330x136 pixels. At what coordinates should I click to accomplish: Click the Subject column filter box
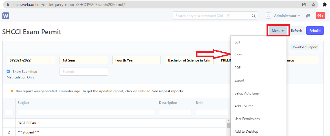point(86,113)
